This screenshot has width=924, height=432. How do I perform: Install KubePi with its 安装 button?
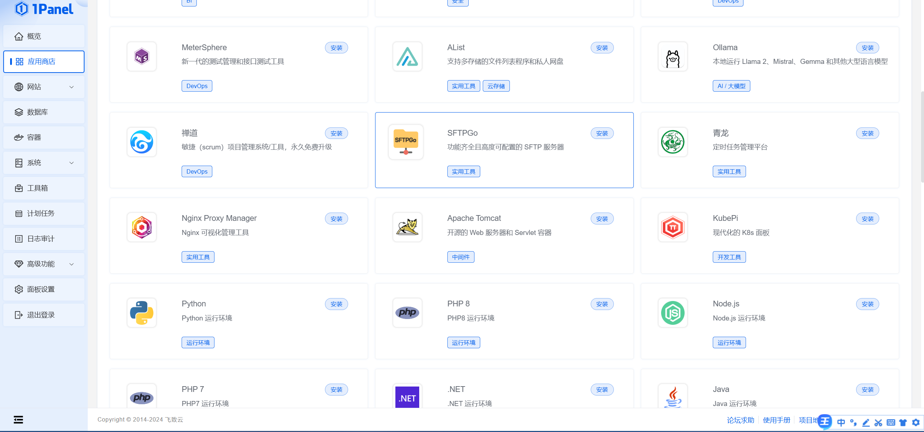coord(867,219)
